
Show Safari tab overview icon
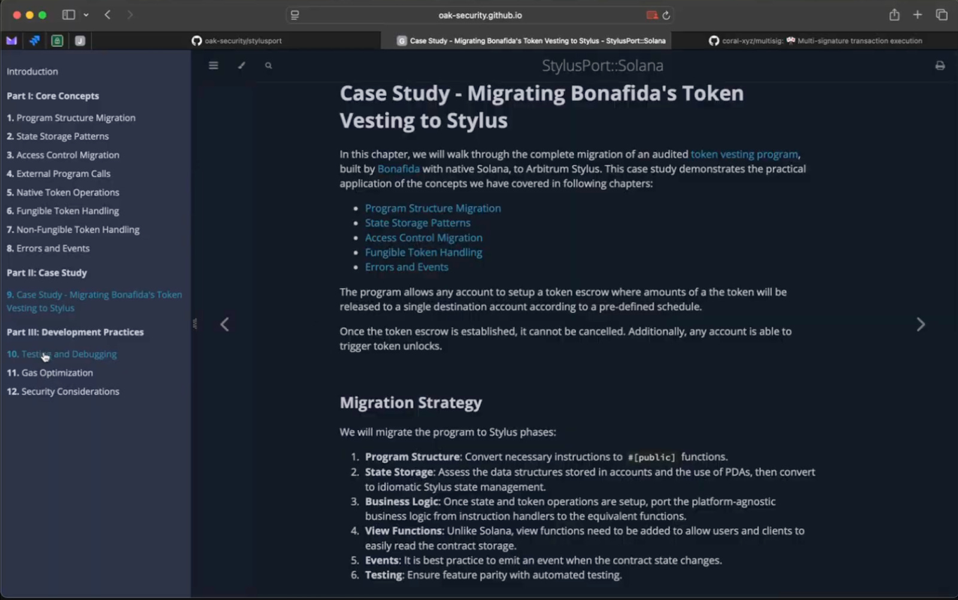[x=941, y=15]
